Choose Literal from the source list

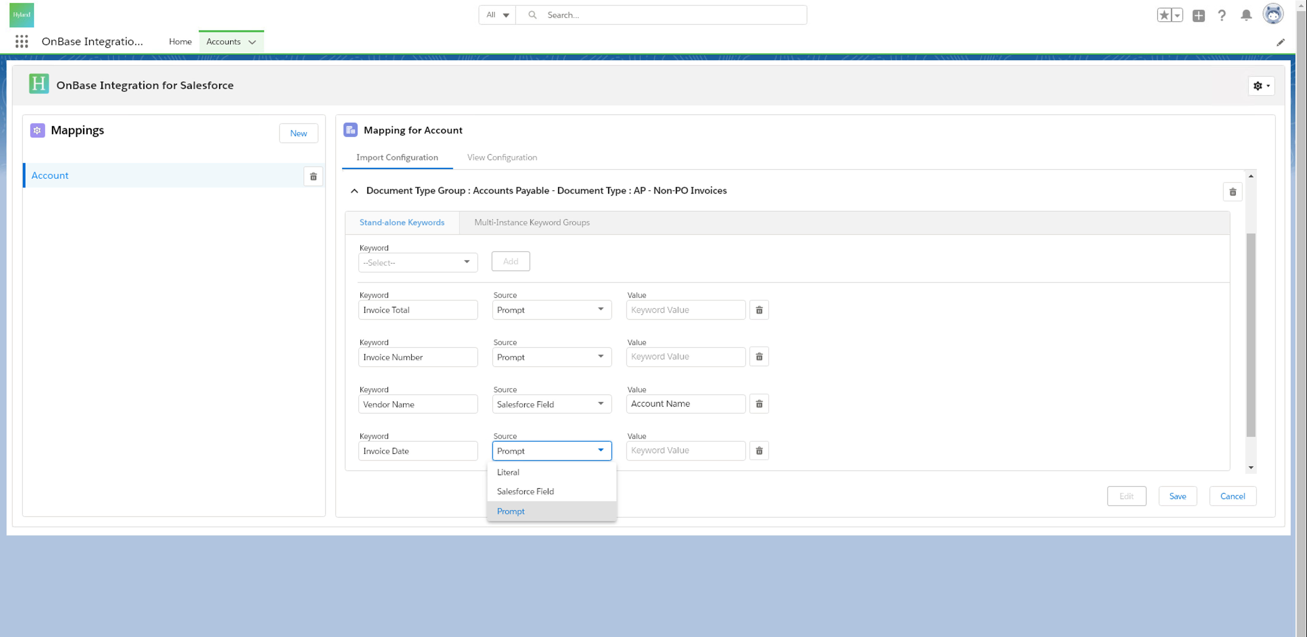[x=552, y=472]
